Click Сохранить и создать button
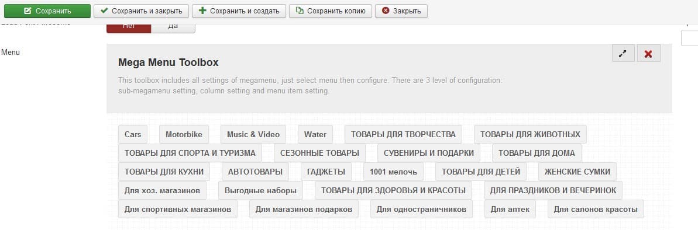The height and width of the screenshot is (230, 698). click(239, 11)
